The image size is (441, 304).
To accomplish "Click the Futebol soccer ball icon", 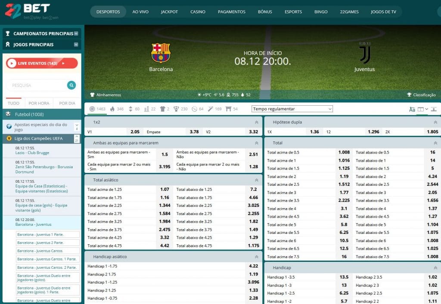I will (x=8, y=114).
